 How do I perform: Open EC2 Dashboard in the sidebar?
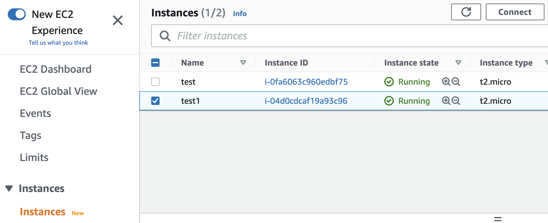[x=56, y=69]
